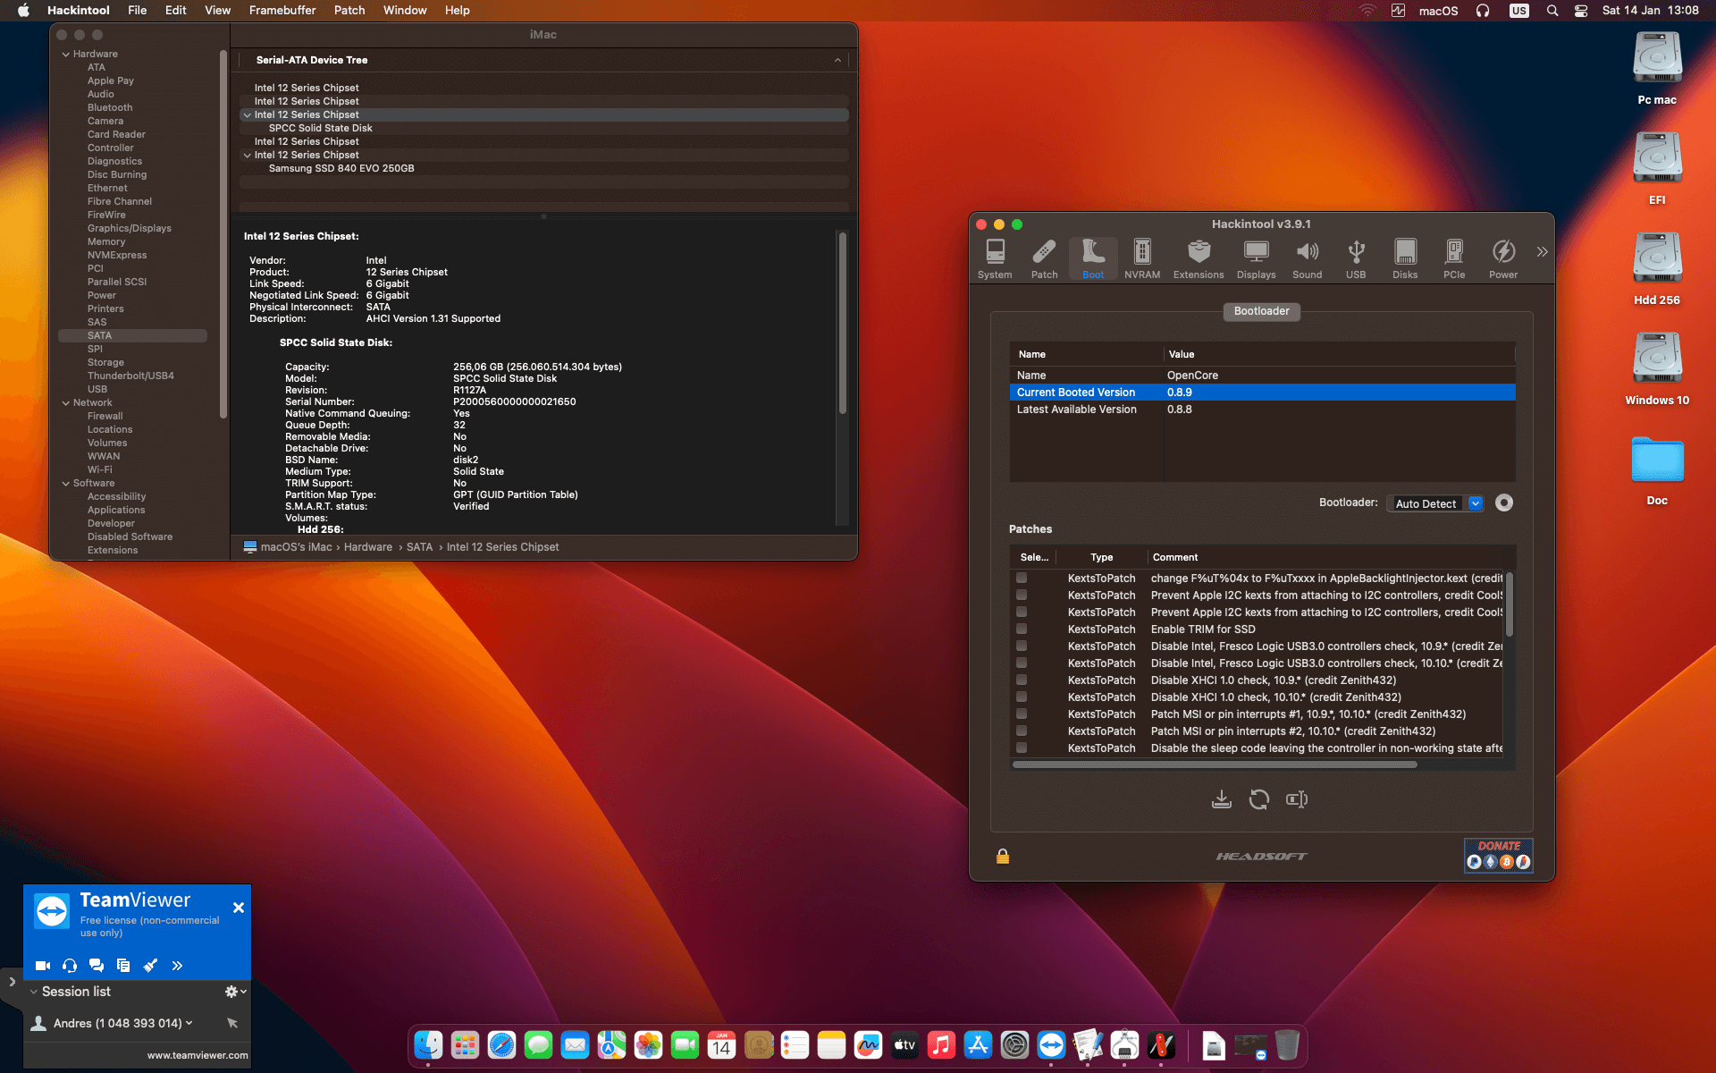
Task: Tick checkbox for Patch MSI or pin interrupts #2
Action: (1022, 731)
